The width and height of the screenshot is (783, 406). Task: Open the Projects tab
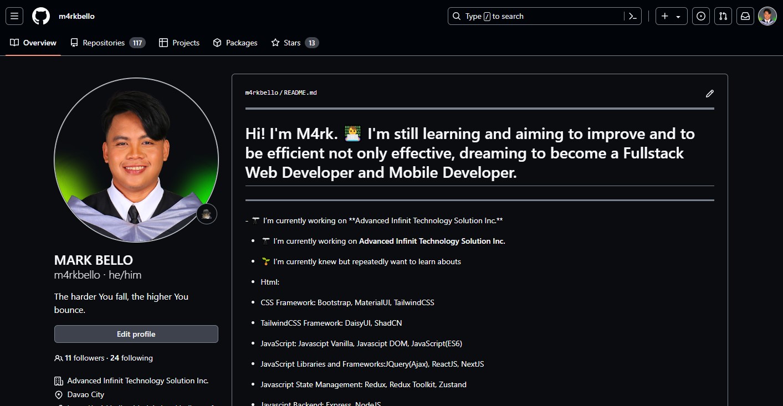point(179,43)
